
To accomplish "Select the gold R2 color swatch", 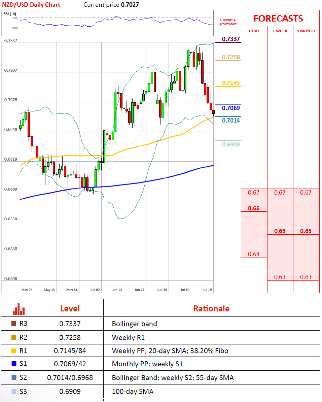I will coord(13,337).
